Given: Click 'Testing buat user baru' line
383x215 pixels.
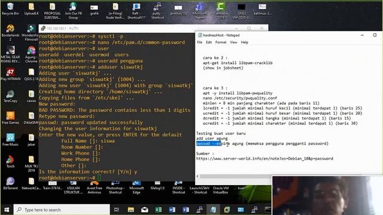Looking at the screenshot, I should point(221,133).
